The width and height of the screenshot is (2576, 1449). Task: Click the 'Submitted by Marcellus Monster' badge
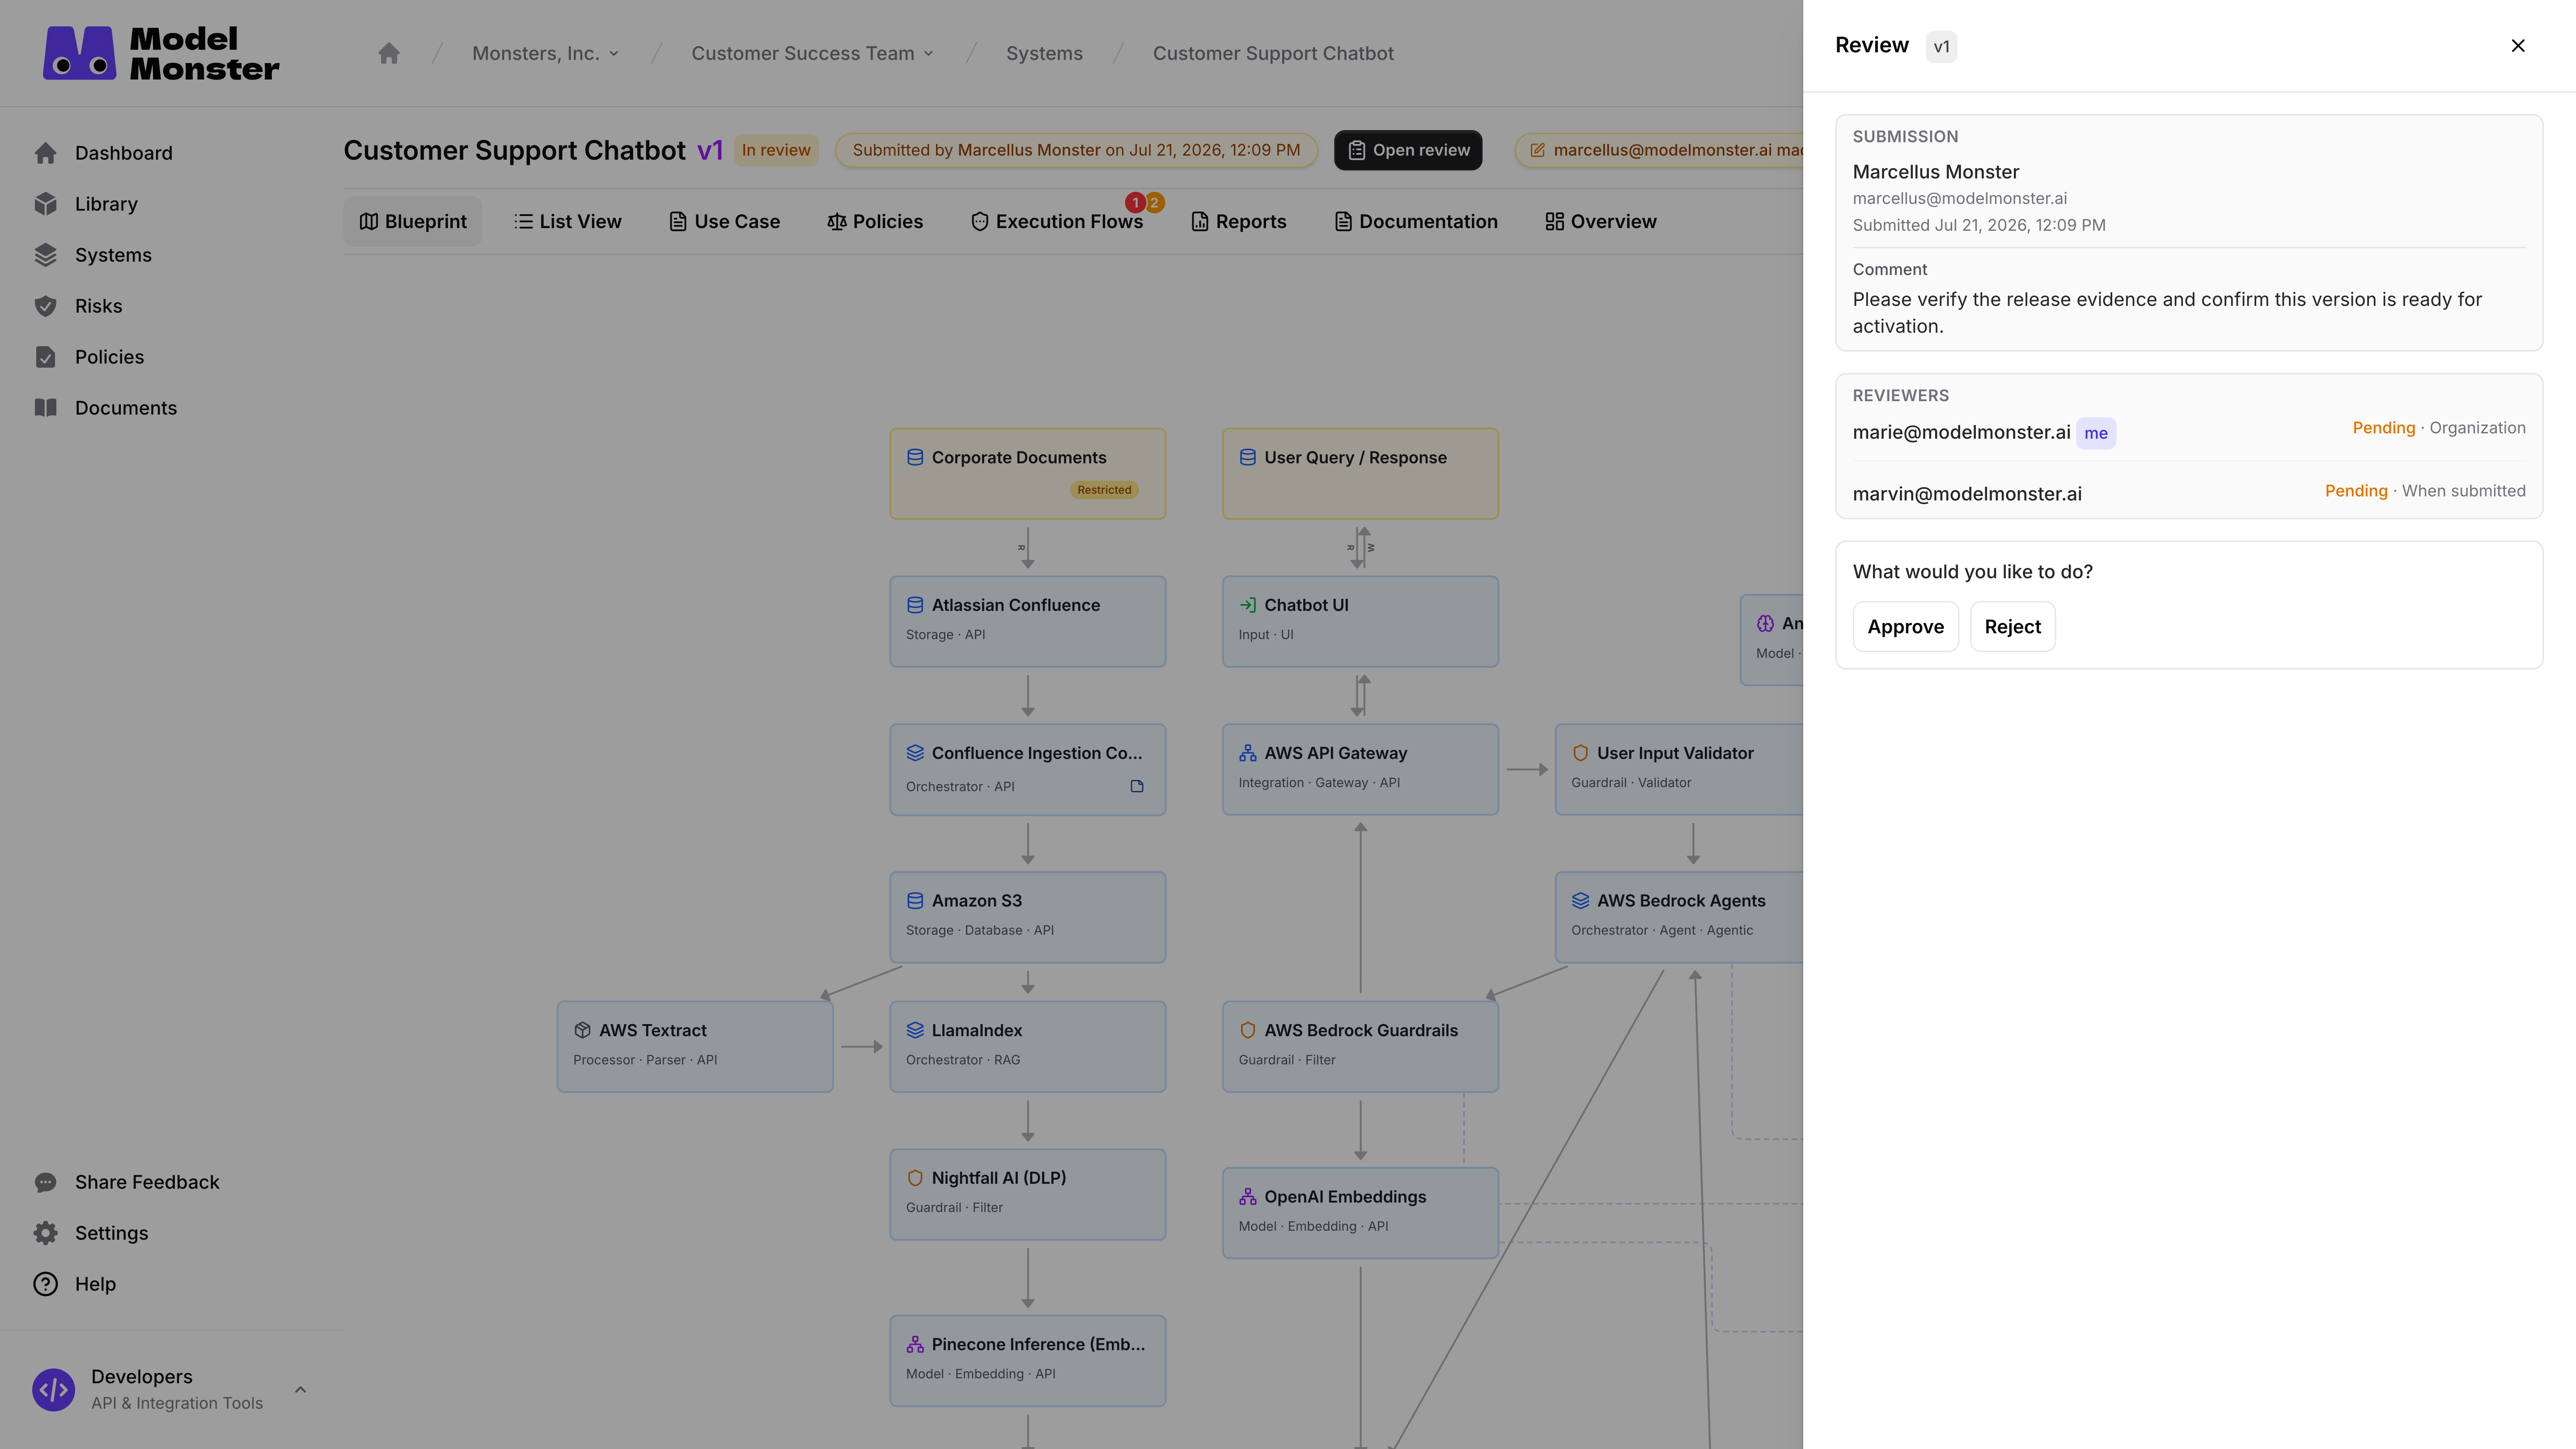1076,150
